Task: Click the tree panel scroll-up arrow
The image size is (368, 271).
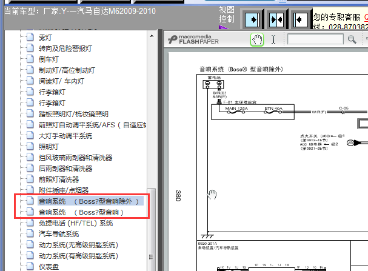Action: tap(152, 36)
